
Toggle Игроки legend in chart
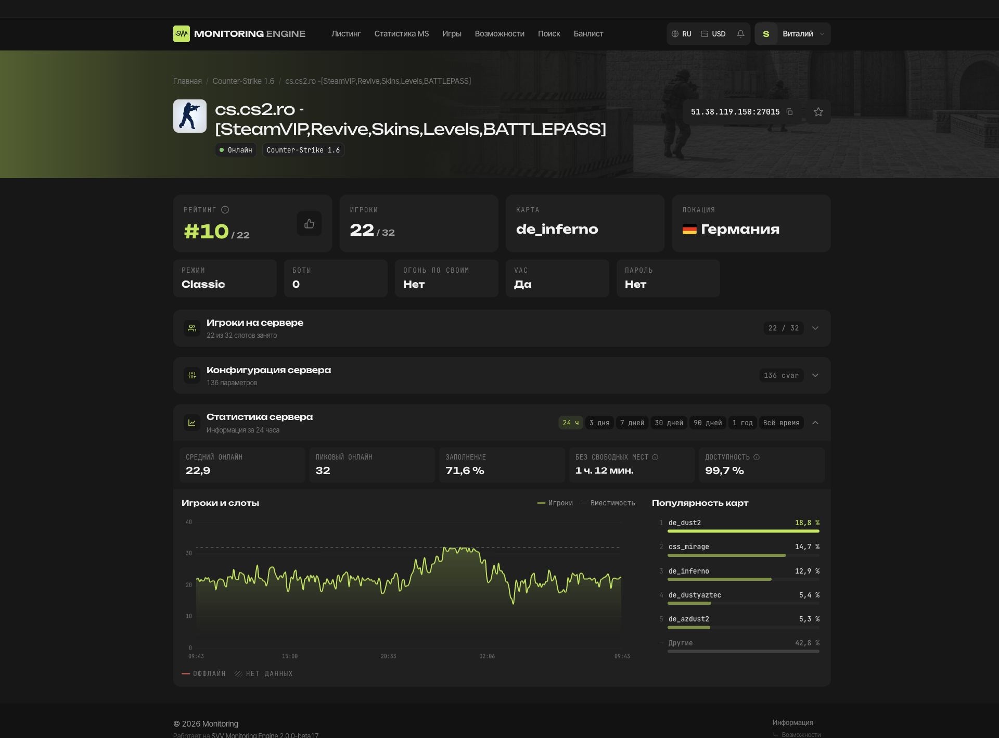point(555,503)
